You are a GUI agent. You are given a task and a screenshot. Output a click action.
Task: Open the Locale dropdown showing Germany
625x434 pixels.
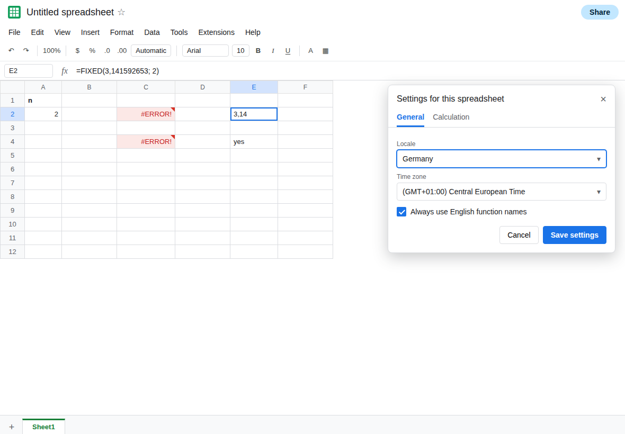[x=502, y=159]
